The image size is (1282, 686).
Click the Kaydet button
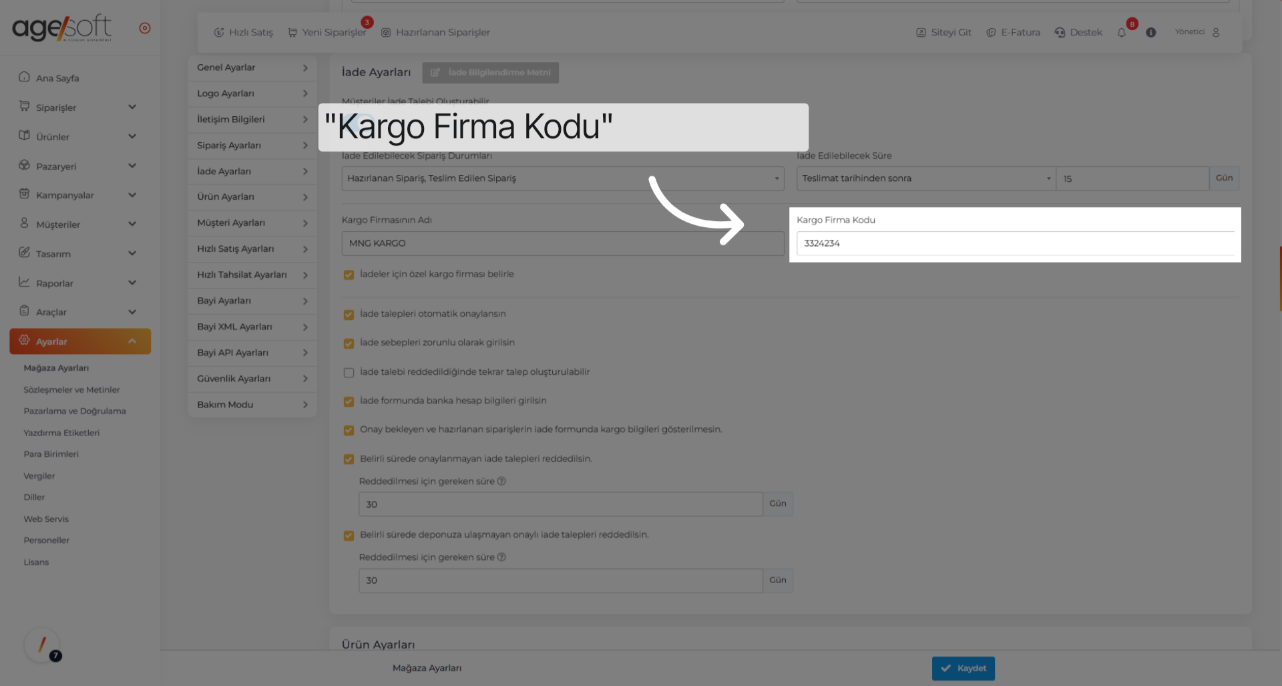964,668
